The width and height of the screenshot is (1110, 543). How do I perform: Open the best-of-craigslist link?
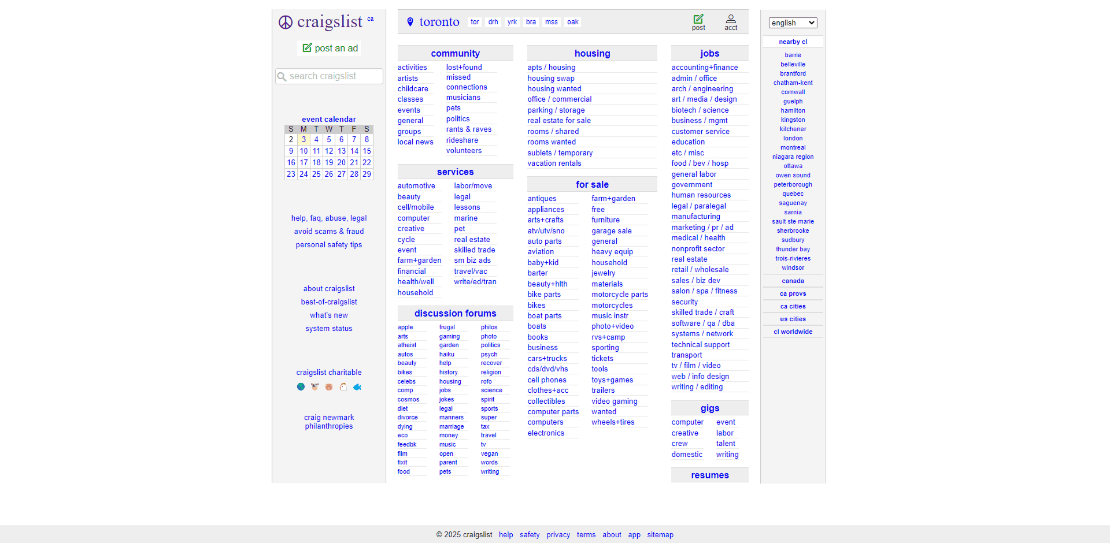click(329, 302)
